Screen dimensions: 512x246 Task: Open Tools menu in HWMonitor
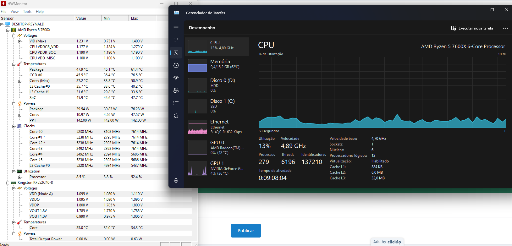pyautogui.click(x=27, y=12)
